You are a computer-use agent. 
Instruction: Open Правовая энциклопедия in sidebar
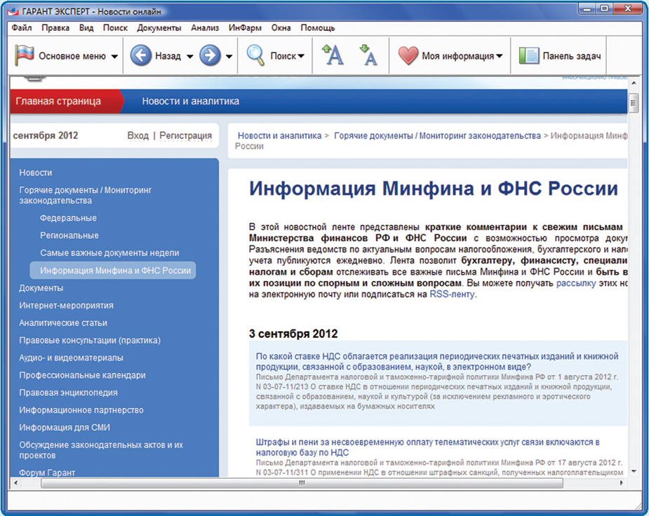(x=68, y=393)
